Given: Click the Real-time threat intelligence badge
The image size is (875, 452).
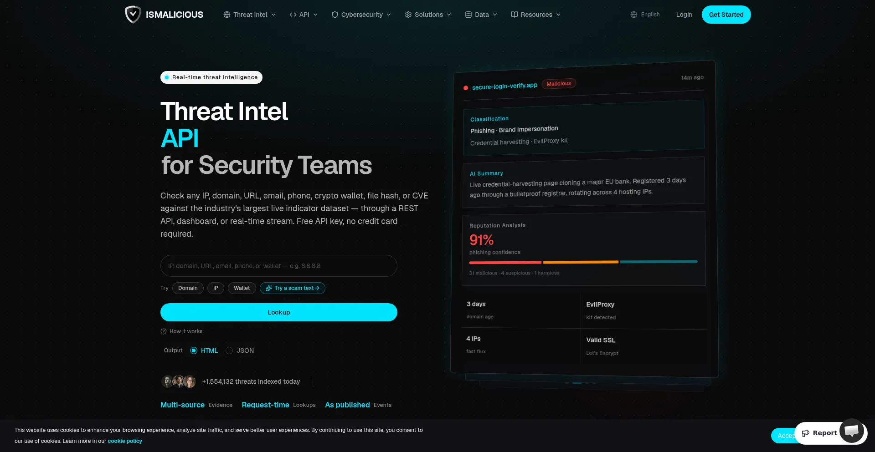Looking at the screenshot, I should [211, 77].
